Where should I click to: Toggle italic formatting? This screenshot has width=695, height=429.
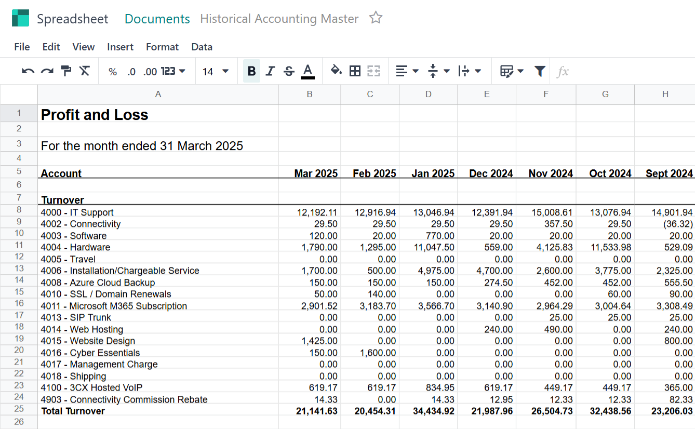pyautogui.click(x=270, y=71)
